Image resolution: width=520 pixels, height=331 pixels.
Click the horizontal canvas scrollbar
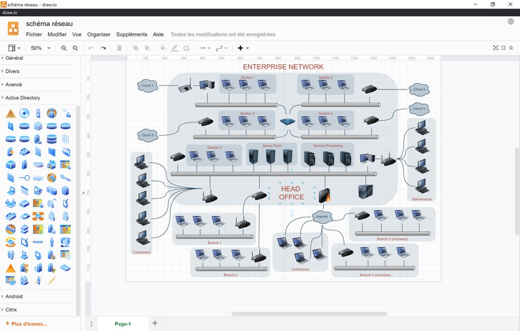pos(309,314)
